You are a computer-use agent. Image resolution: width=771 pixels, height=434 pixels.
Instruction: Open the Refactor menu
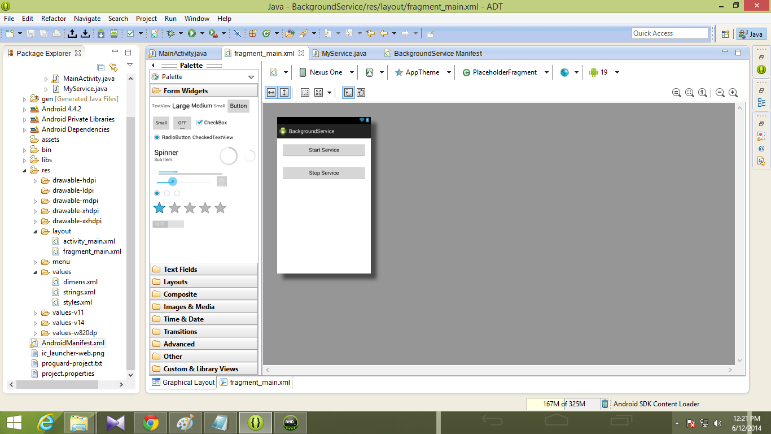point(54,19)
